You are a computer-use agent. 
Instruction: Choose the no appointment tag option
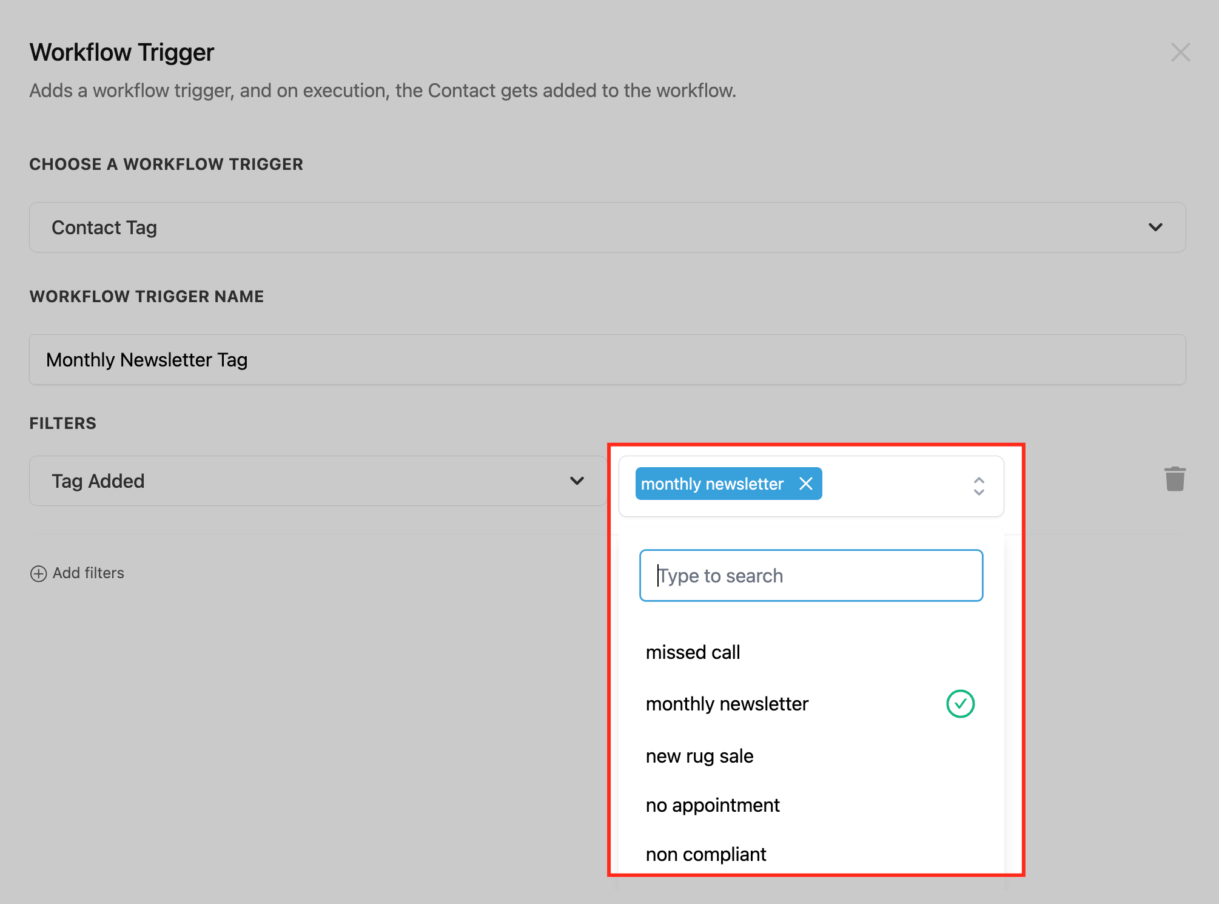[x=713, y=805]
